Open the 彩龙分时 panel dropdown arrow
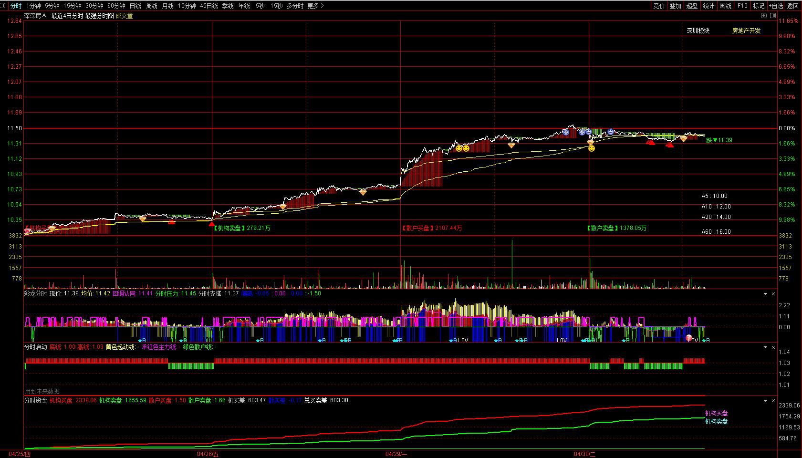Image resolution: width=802 pixels, height=458 pixels. (765, 294)
